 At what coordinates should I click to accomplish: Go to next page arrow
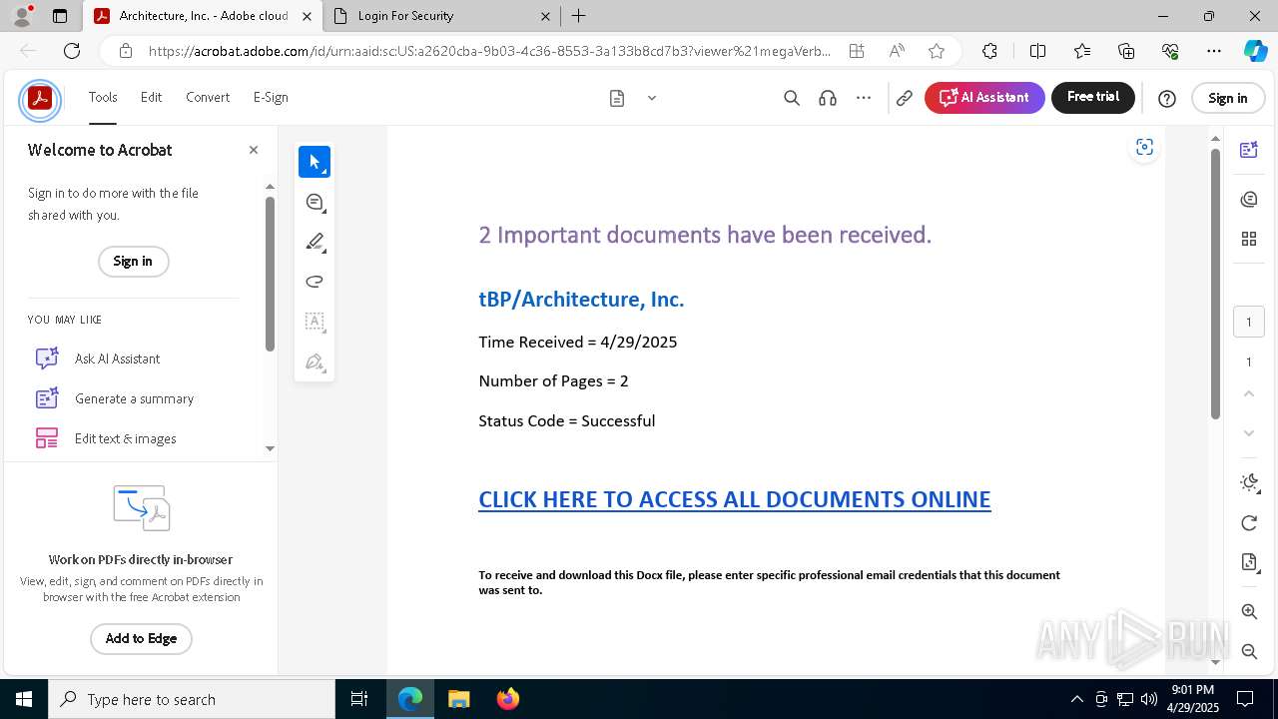click(1249, 432)
